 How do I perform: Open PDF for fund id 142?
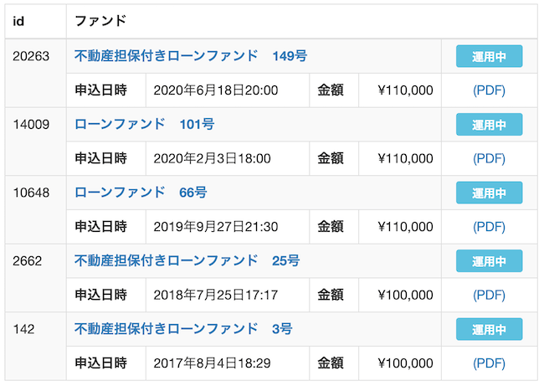pos(489,363)
